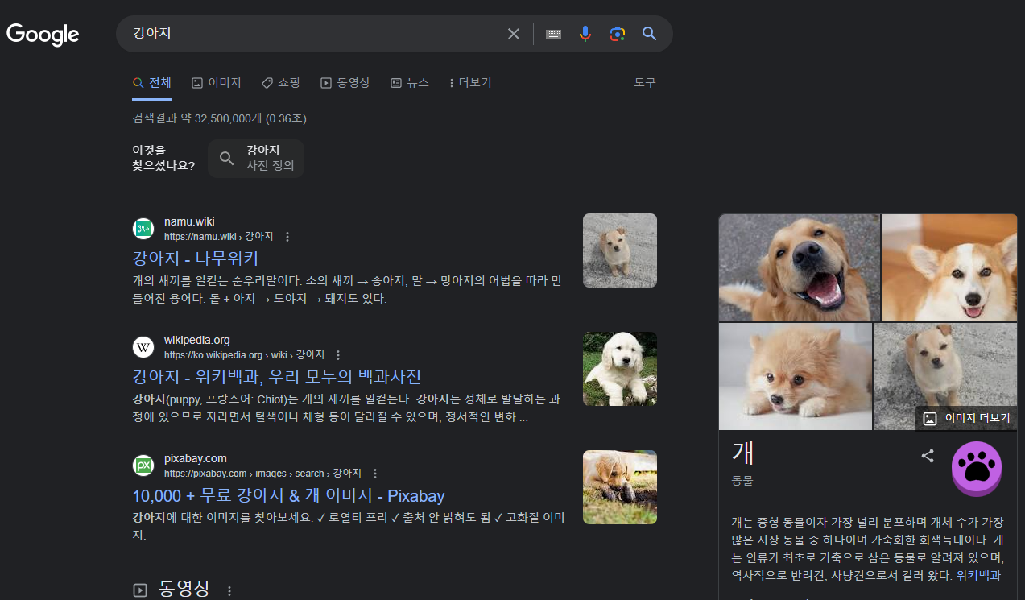1025x600 pixels.
Task: Click the Pomeranian panel image
Action: pos(796,376)
